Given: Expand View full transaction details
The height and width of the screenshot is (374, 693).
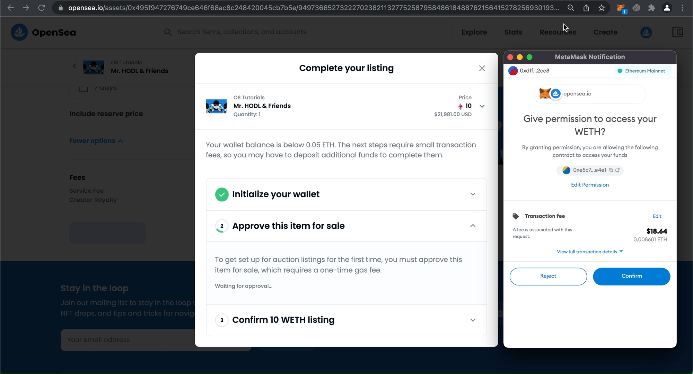Looking at the screenshot, I should click(x=590, y=252).
